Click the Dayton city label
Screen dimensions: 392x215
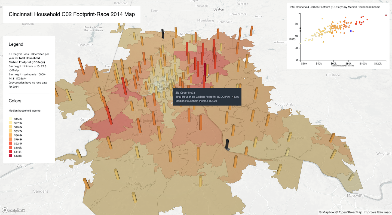219,9
